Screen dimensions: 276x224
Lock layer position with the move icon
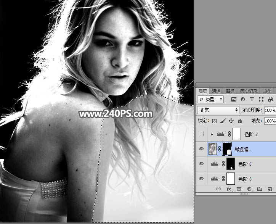tap(231, 121)
